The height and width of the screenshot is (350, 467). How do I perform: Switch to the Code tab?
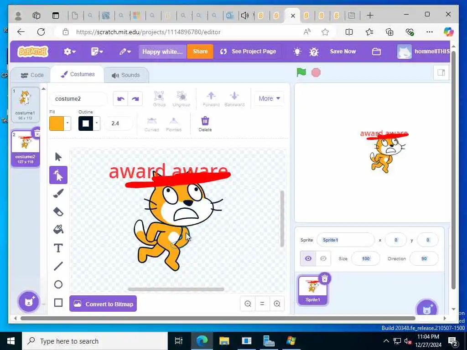point(32,75)
